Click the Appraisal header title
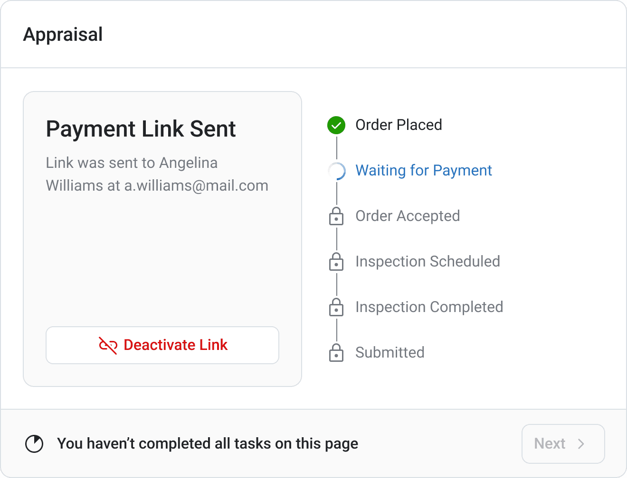This screenshot has height=478, width=627. click(63, 35)
